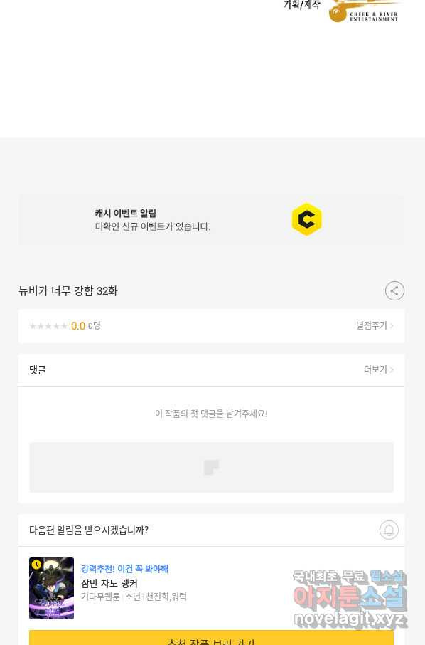This screenshot has height=645, width=425.
Task: Toggle the next-episode notification bell
Action: click(x=389, y=530)
